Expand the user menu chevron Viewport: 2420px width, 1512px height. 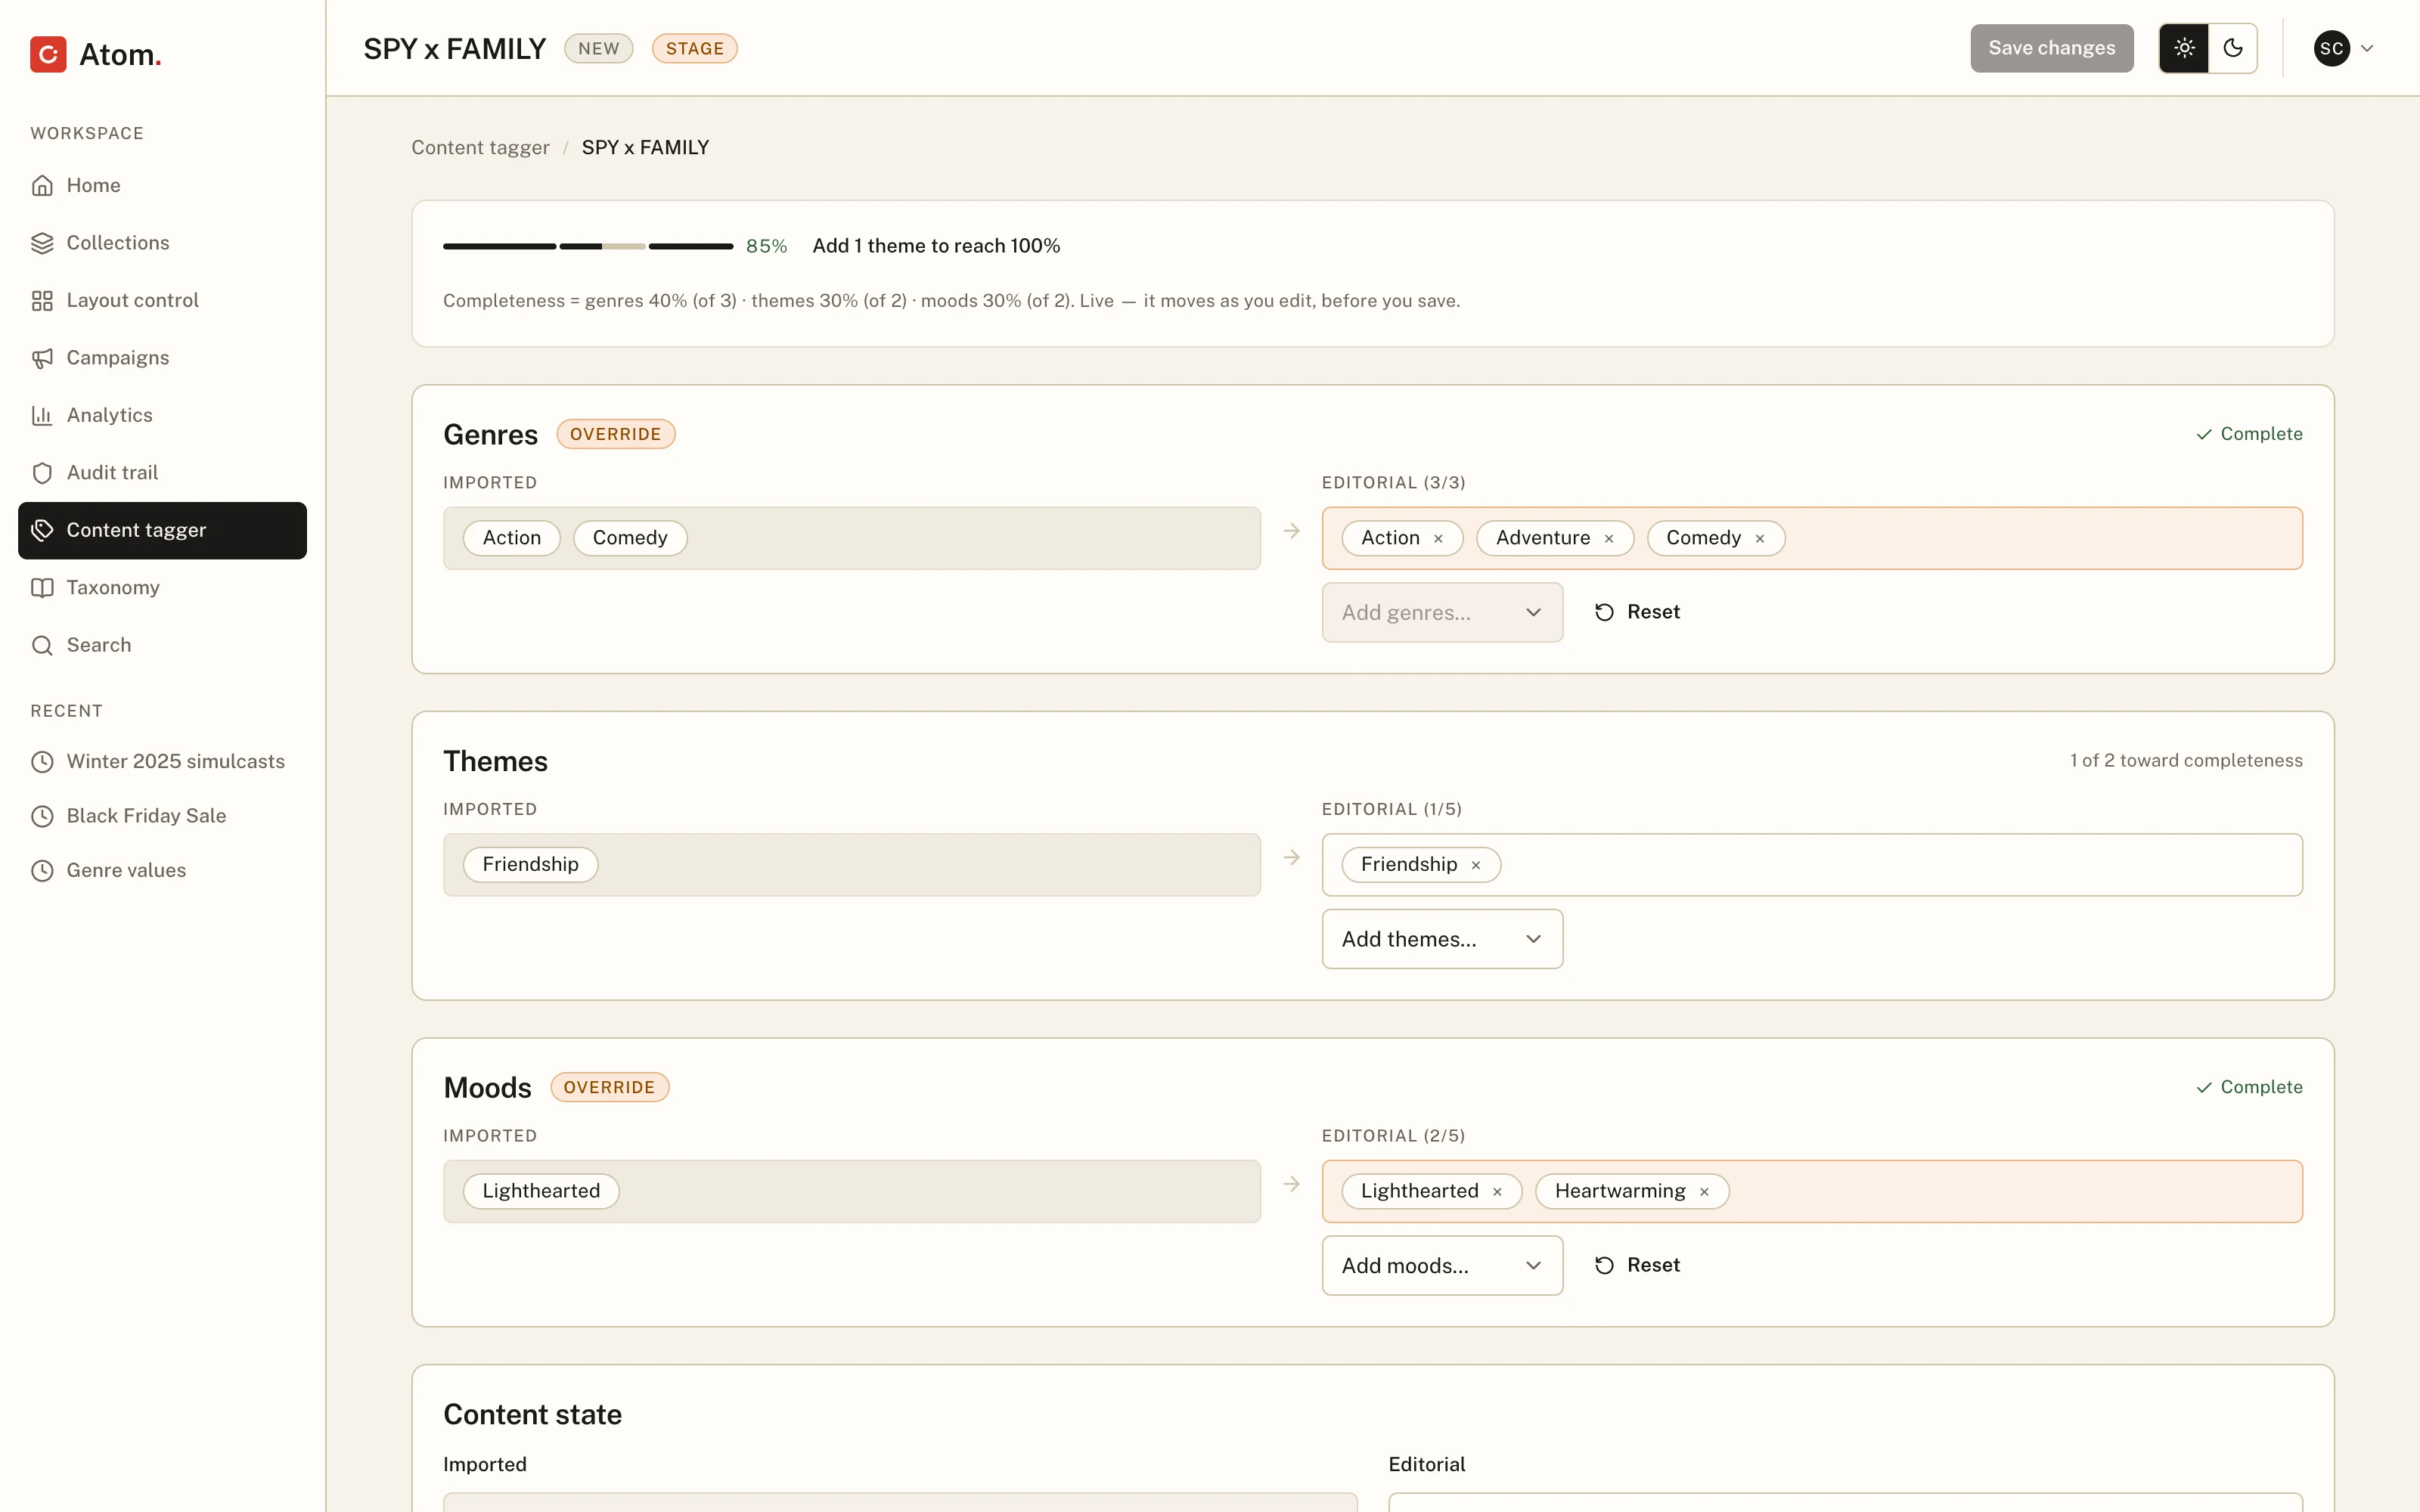click(x=2366, y=48)
